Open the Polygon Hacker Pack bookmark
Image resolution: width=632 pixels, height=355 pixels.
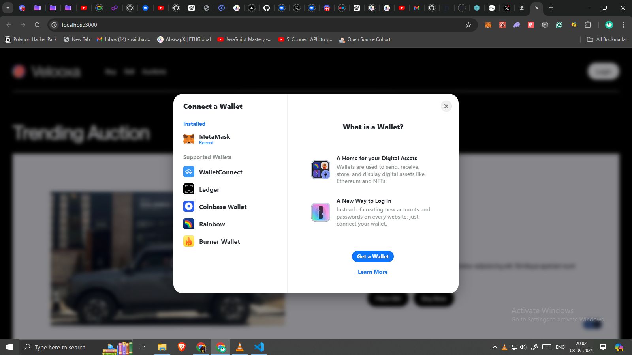click(31, 39)
